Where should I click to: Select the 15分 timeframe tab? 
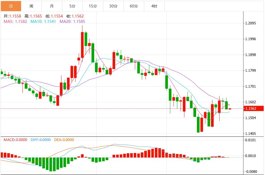coord(93,6)
